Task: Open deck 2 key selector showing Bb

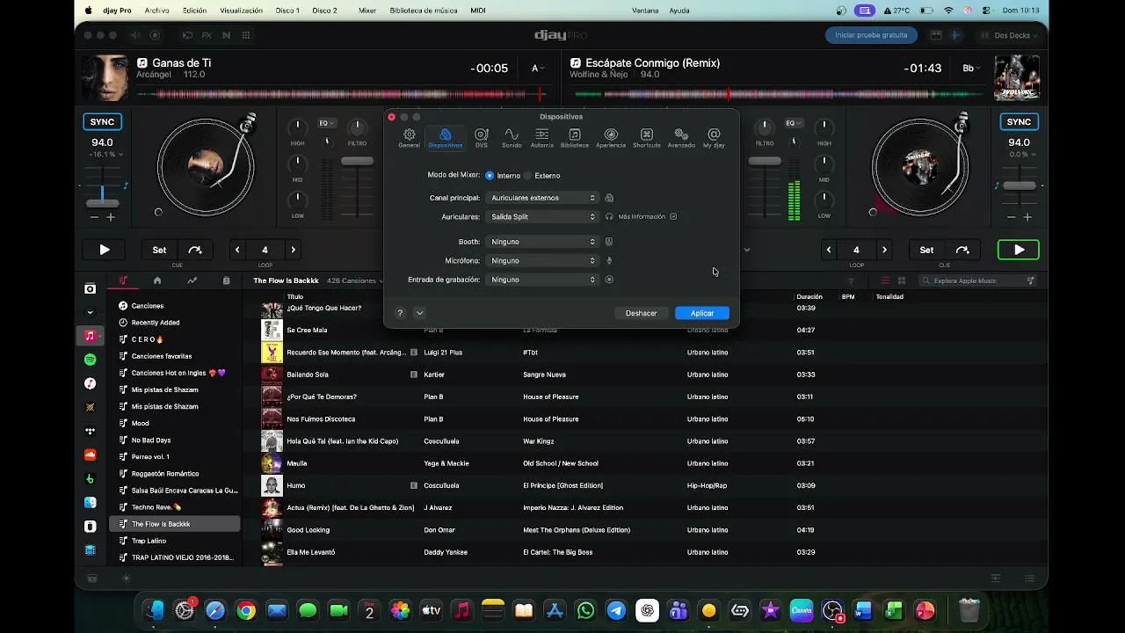Action: click(x=969, y=68)
